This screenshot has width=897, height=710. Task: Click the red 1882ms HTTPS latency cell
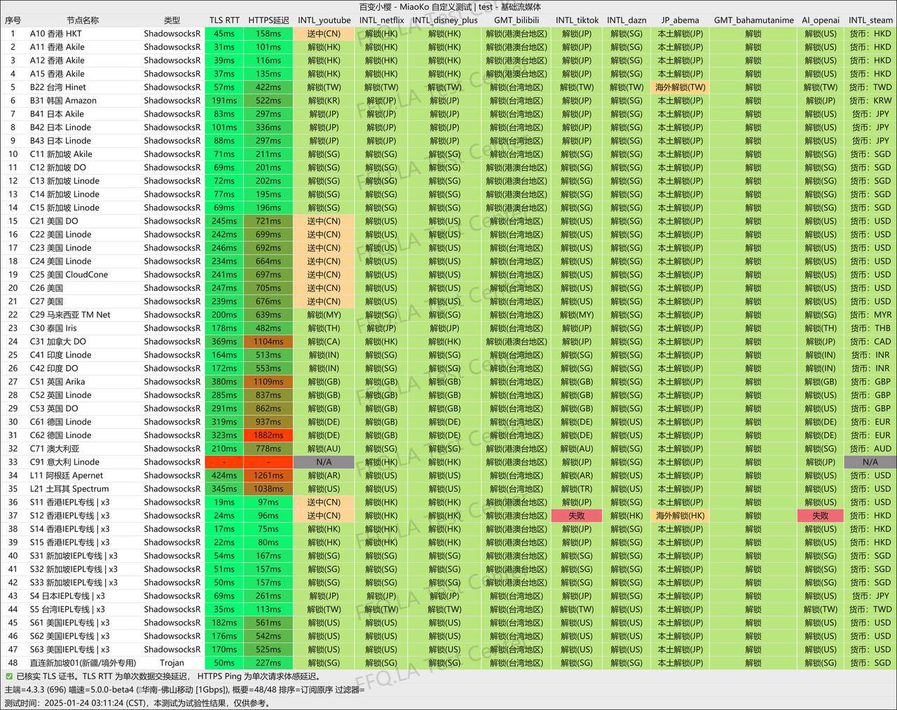[x=268, y=435]
